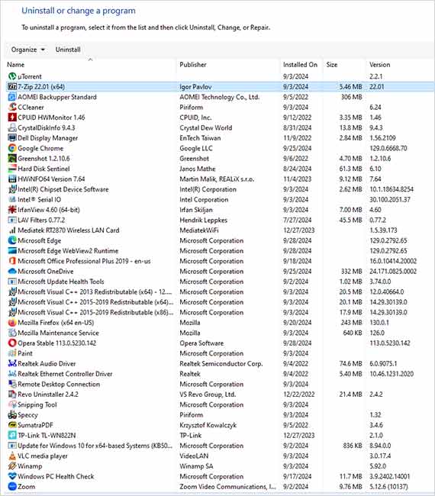Click Zoom Video Communications publisher cell

[x=227, y=487]
